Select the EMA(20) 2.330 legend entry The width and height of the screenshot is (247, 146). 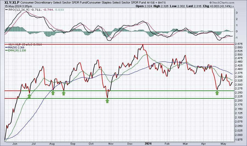(16, 50)
